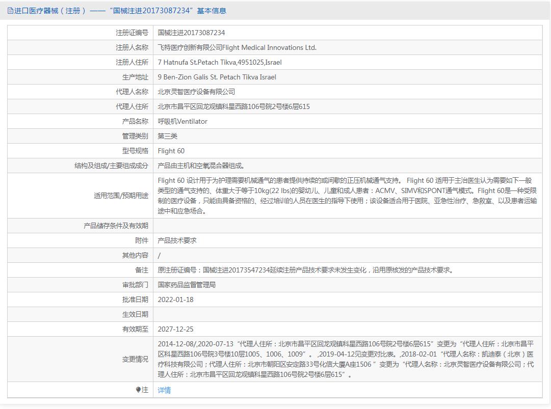Click the 审批部门 label
The height and width of the screenshot is (409, 551).
(135, 284)
